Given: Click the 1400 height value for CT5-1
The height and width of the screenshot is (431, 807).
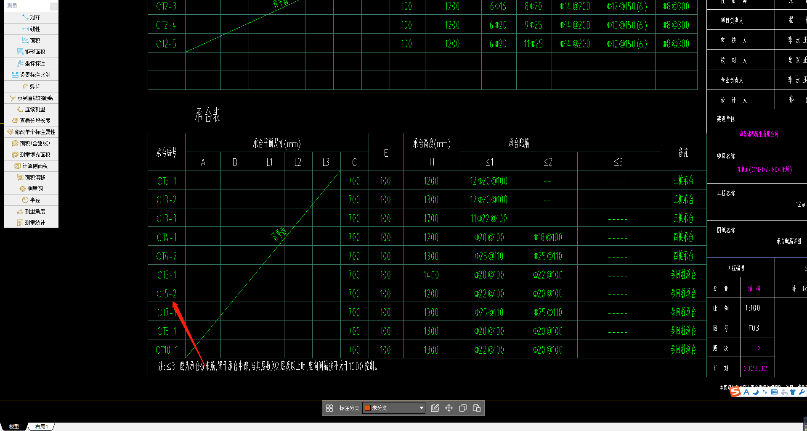Looking at the screenshot, I should [x=431, y=275].
